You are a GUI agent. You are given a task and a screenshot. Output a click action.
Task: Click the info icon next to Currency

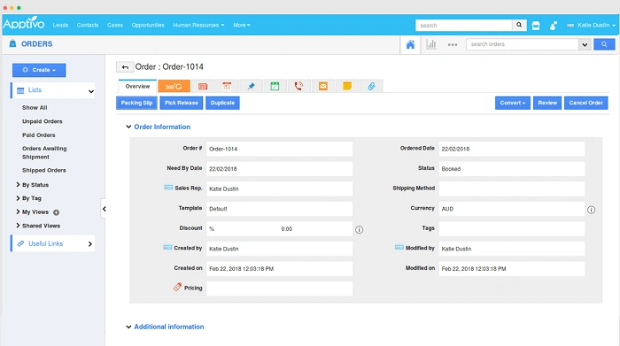tap(591, 210)
